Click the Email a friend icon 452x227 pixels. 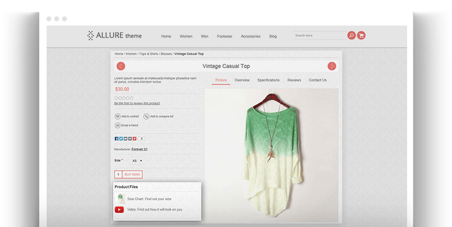[118, 125]
